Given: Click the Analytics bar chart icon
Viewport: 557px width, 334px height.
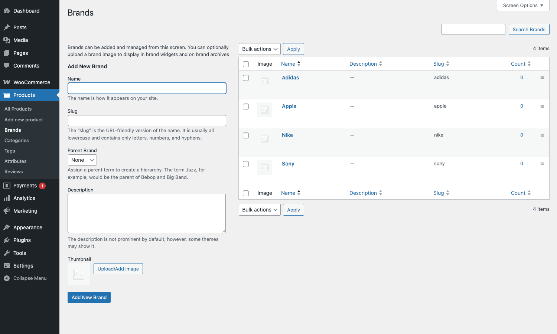Looking at the screenshot, I should (x=7, y=198).
